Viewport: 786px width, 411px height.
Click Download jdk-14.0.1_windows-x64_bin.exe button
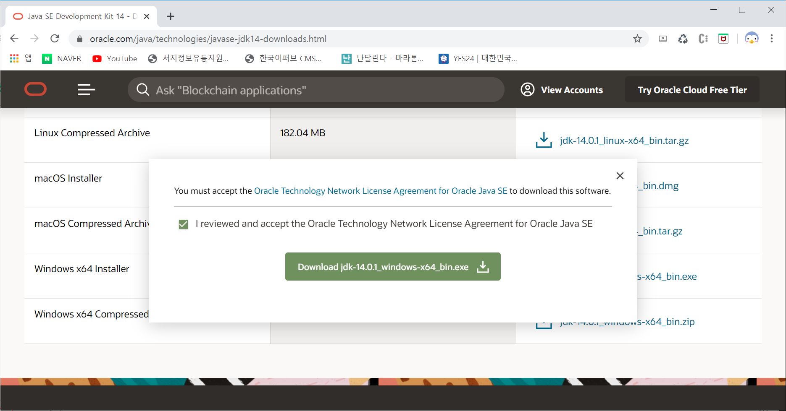tap(393, 267)
